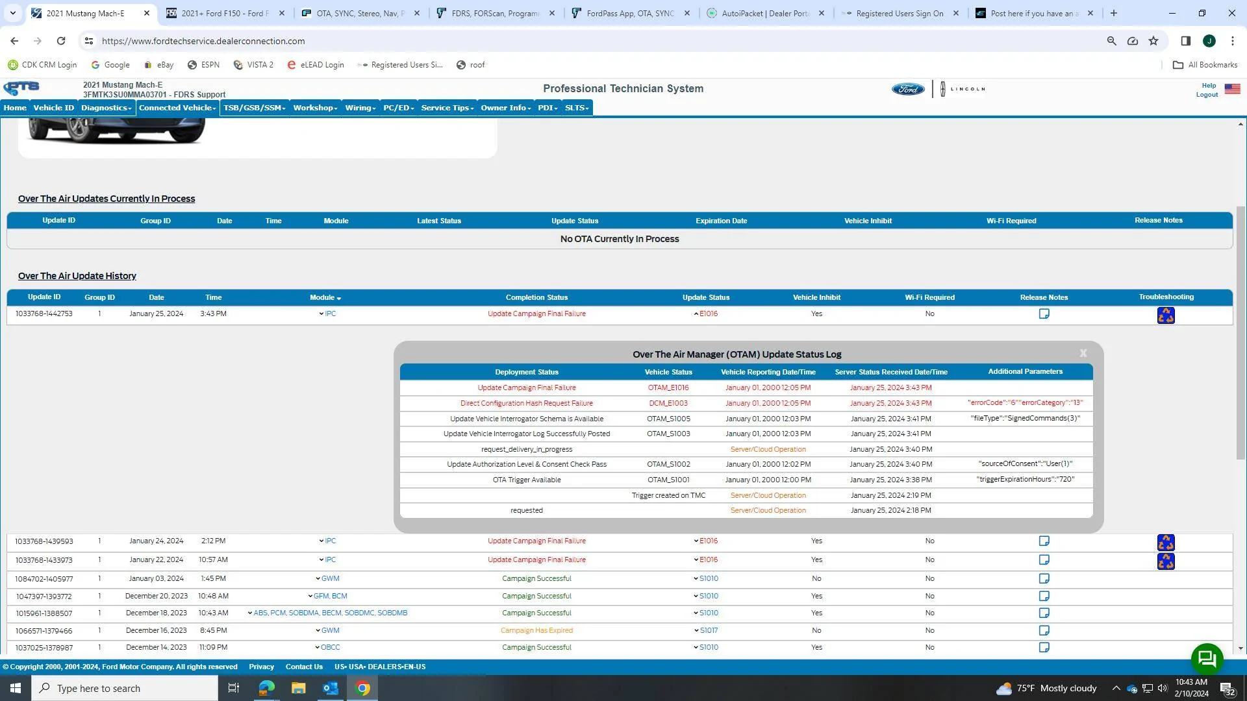
Task: Expand S1017 status for expired campaign
Action: (705, 631)
